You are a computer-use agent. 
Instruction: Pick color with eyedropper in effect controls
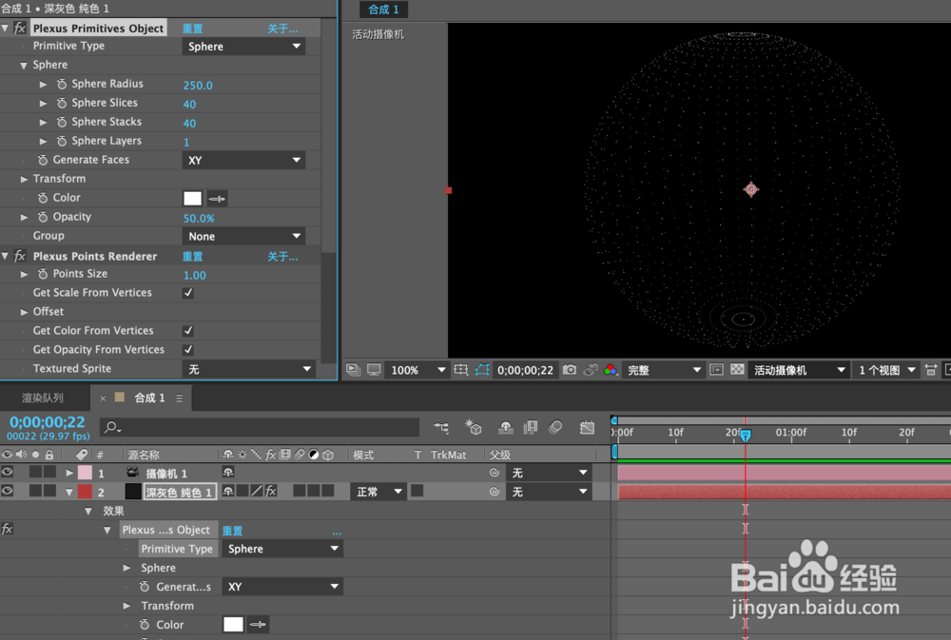[x=217, y=199]
